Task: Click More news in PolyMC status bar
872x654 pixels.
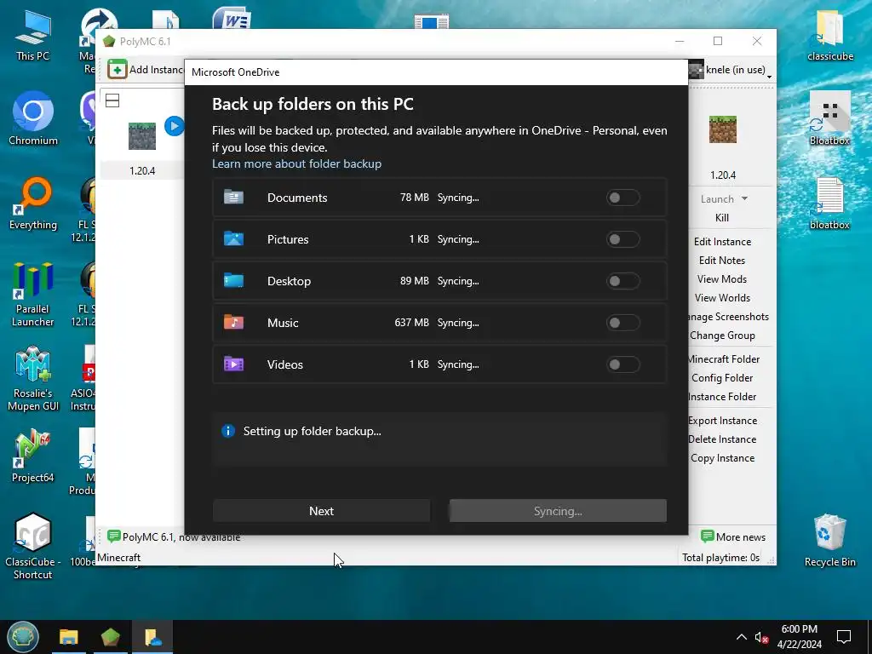Action: coord(733,536)
